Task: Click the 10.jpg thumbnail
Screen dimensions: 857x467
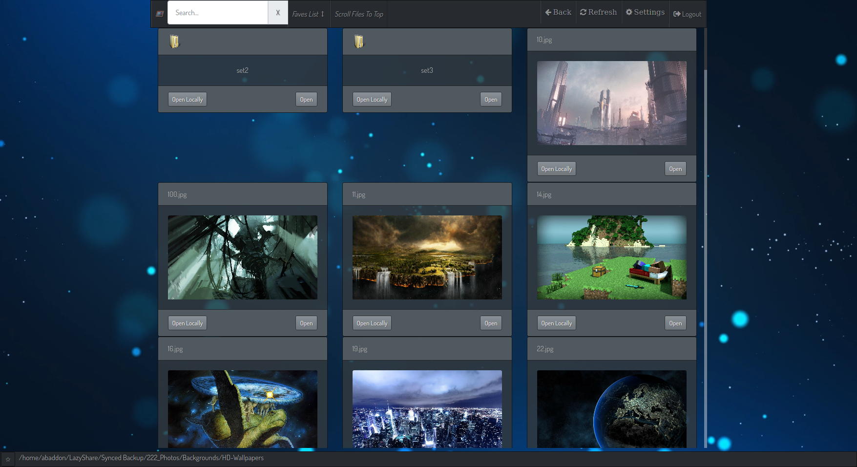Action: (612, 103)
